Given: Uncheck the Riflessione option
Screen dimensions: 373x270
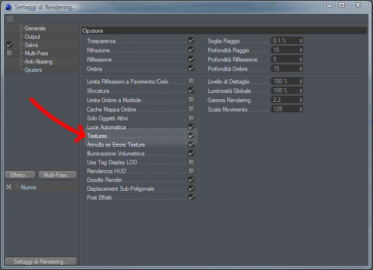Looking at the screenshot, I should pyautogui.click(x=191, y=59).
